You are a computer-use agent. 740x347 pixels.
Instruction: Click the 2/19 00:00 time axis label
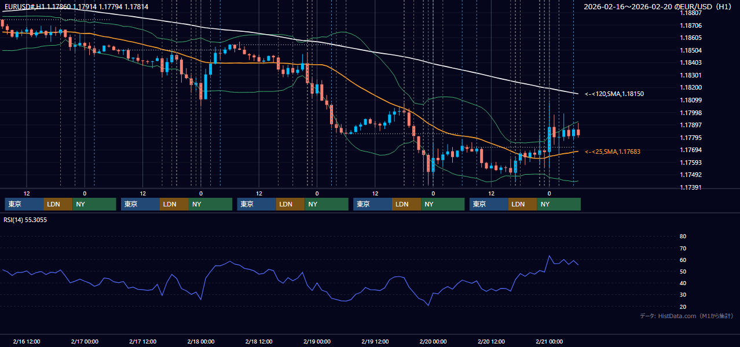coord(317,341)
